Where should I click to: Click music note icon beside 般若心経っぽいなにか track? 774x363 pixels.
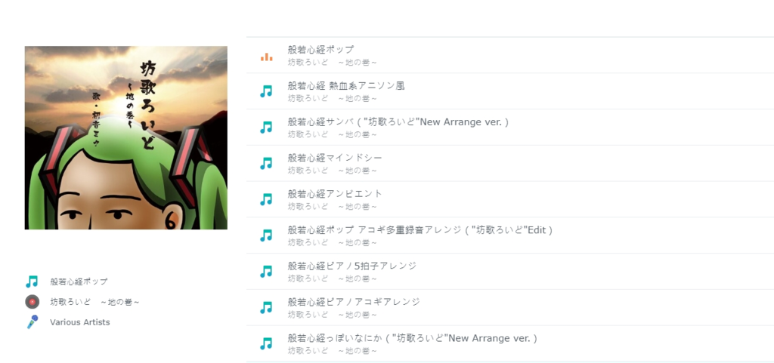click(x=266, y=343)
